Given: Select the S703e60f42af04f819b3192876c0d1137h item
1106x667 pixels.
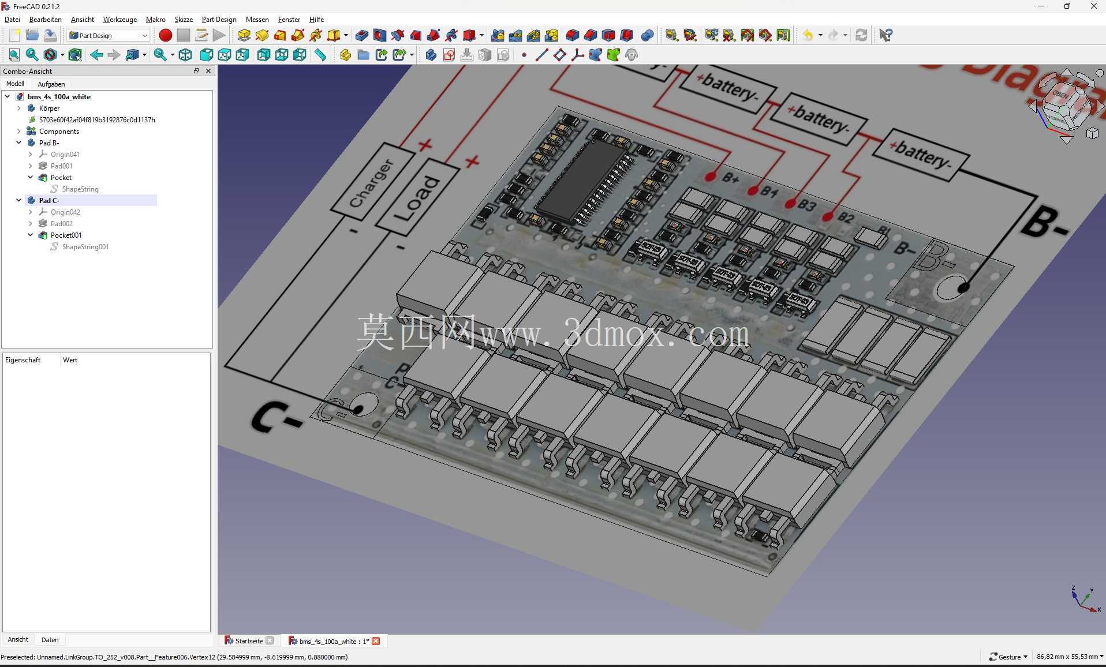Looking at the screenshot, I should (97, 119).
